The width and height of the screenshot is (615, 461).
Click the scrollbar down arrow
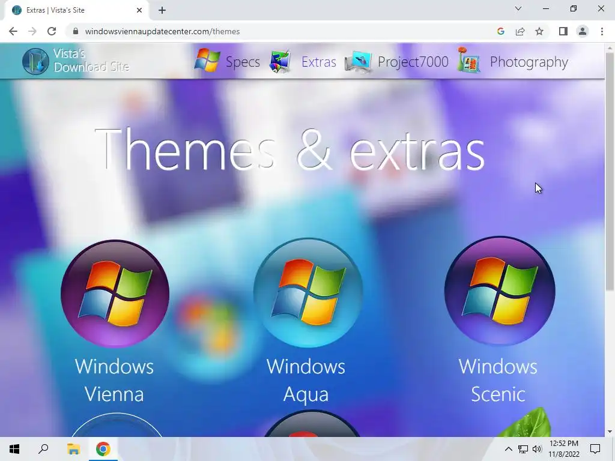[x=610, y=432]
